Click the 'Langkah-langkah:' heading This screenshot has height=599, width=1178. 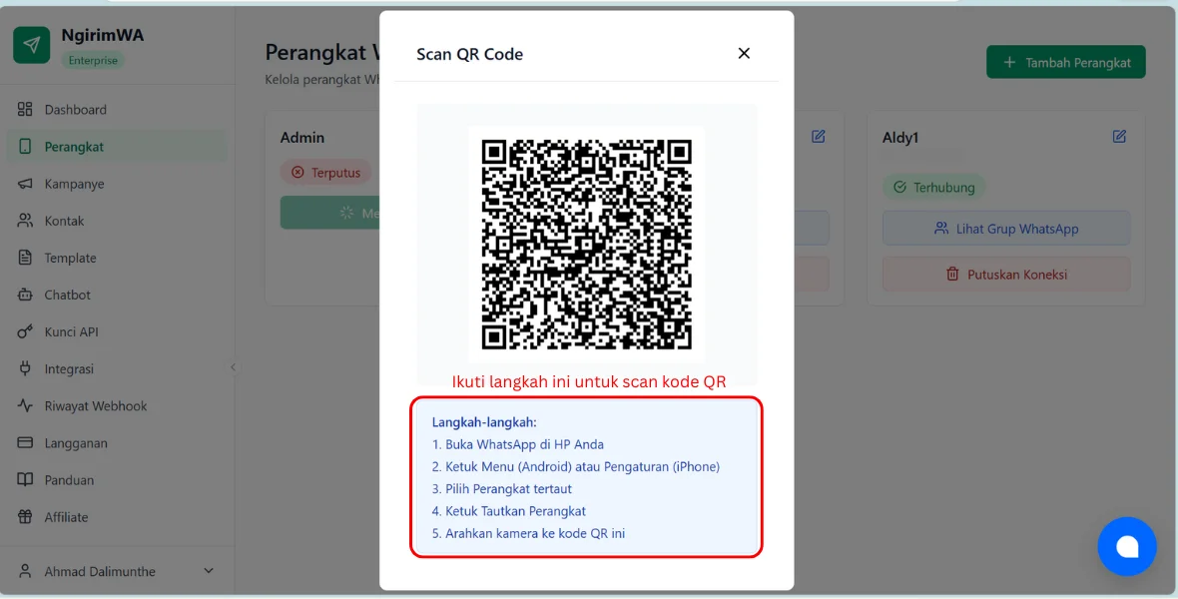pyautogui.click(x=484, y=422)
